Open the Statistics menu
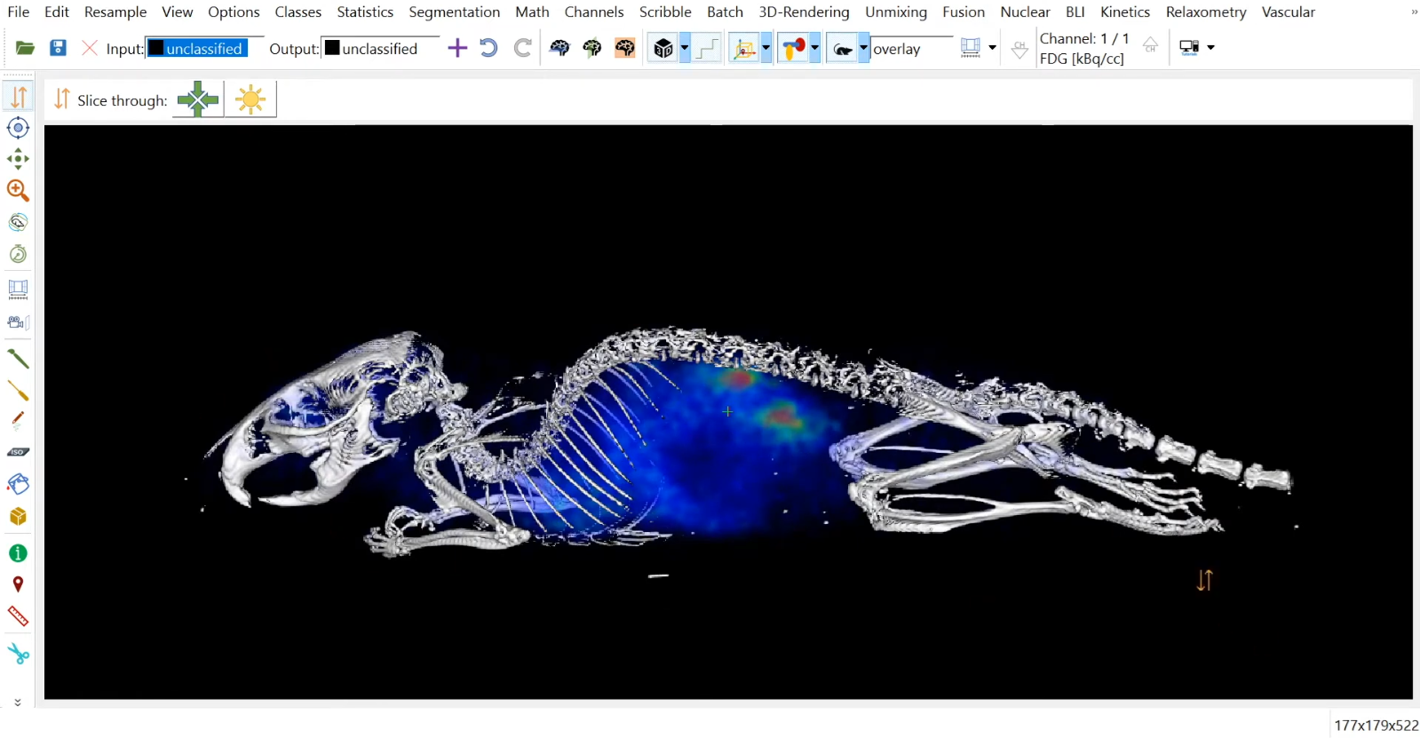The width and height of the screenshot is (1420, 738). tap(365, 12)
